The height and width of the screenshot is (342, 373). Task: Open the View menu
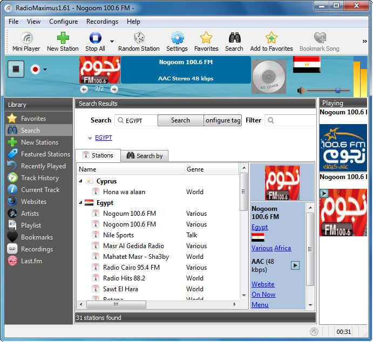[33, 22]
